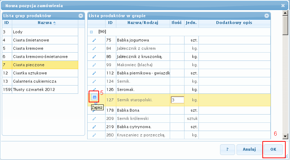Select the Galanteria cukiernicza group
Image resolution: width=290 pixels, height=160 pixels.
click(40, 81)
